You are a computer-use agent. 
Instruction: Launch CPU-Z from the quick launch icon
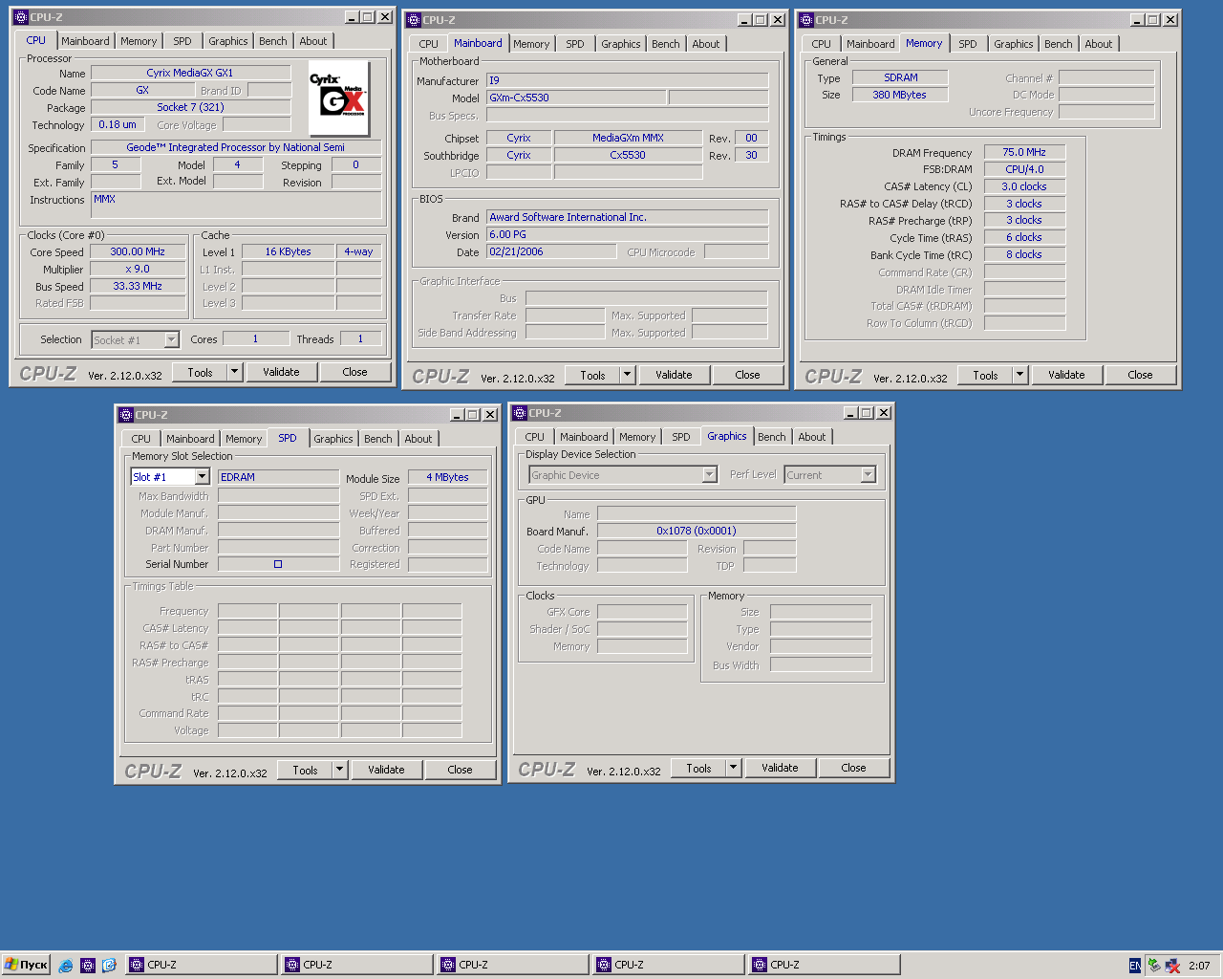tap(88, 966)
